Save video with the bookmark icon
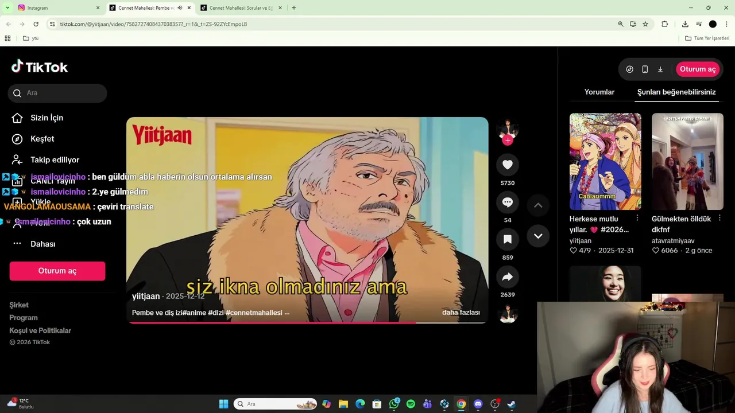This screenshot has width=735, height=413. tap(508, 240)
